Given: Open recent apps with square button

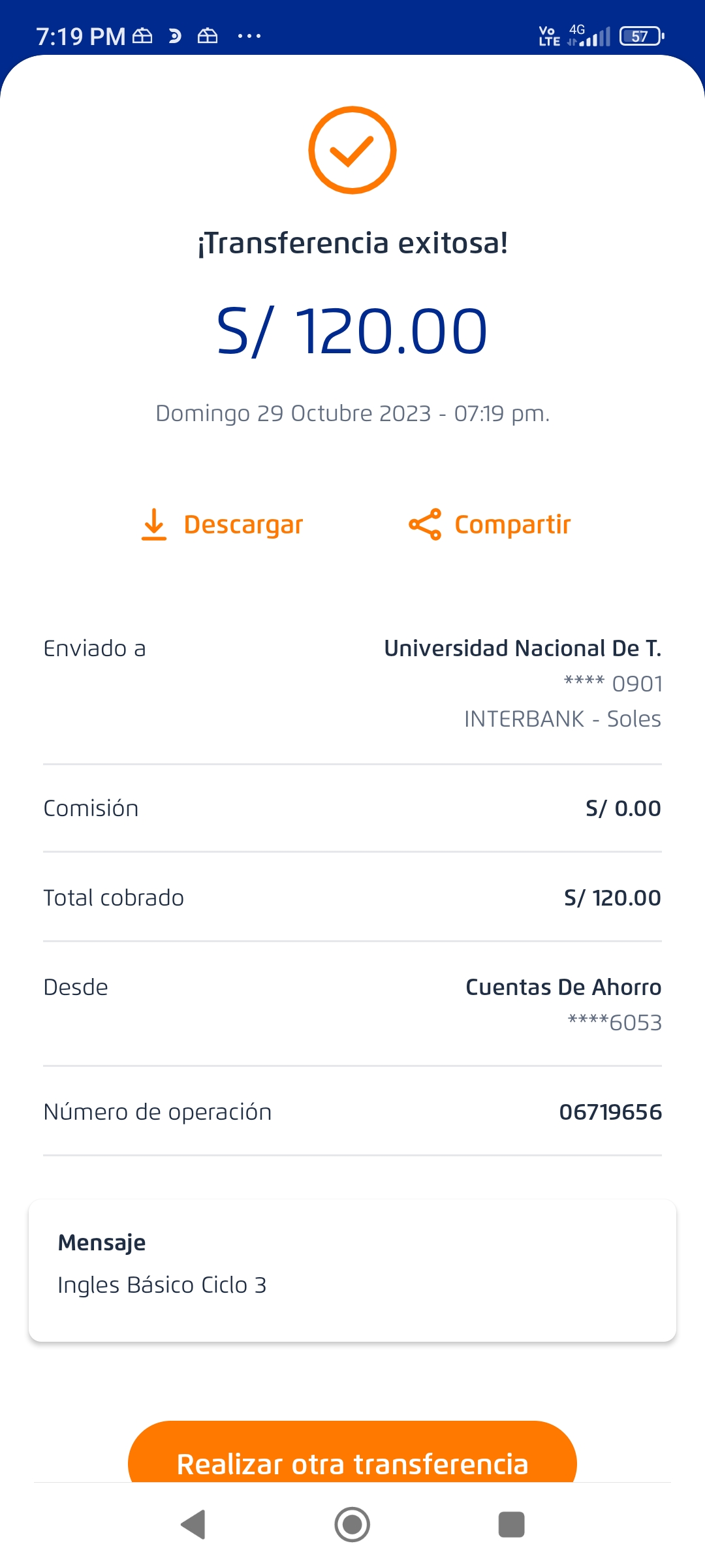Looking at the screenshot, I should pos(511,1525).
